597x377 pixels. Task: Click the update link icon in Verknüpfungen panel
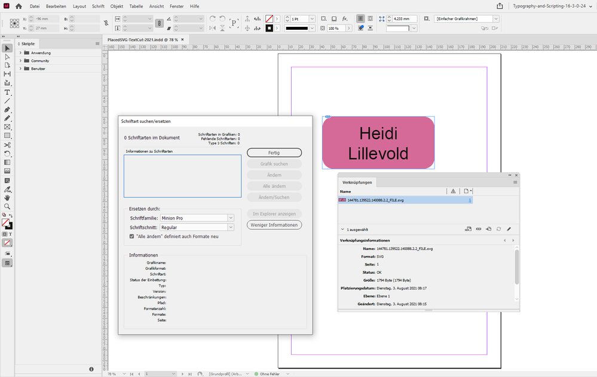[x=499, y=229]
